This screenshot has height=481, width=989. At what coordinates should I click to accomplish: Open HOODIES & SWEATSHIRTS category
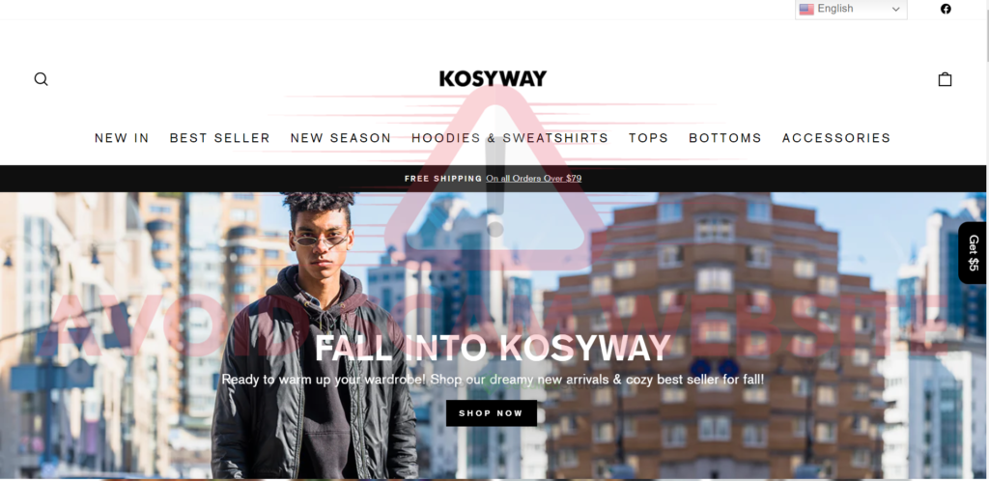tap(510, 138)
